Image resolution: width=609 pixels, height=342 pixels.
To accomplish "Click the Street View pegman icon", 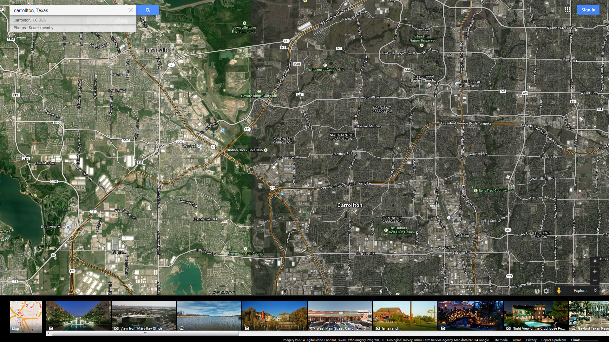I will point(558,290).
